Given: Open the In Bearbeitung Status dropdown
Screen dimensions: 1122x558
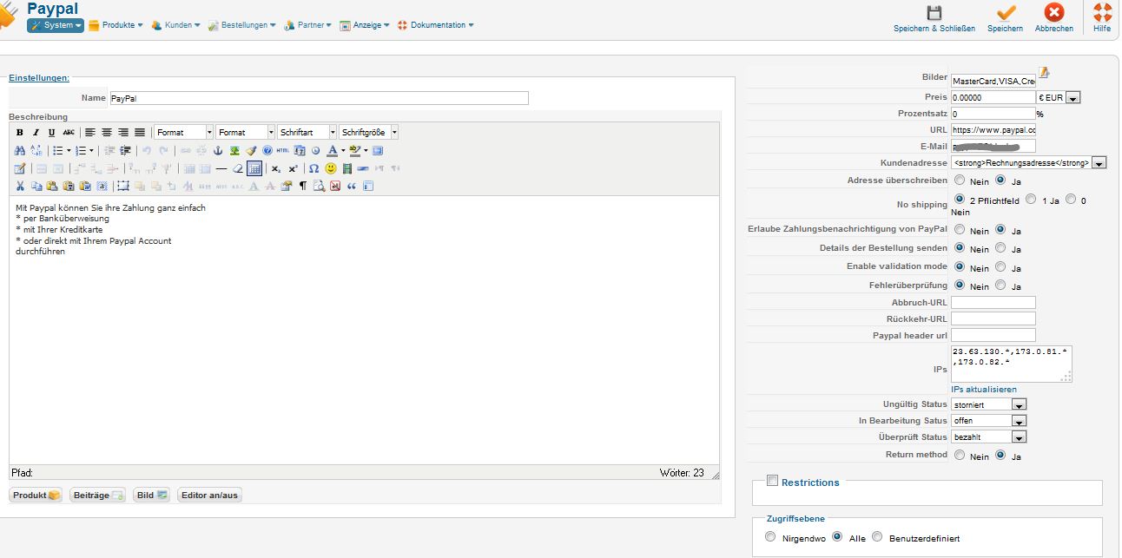Looking at the screenshot, I should coord(989,421).
